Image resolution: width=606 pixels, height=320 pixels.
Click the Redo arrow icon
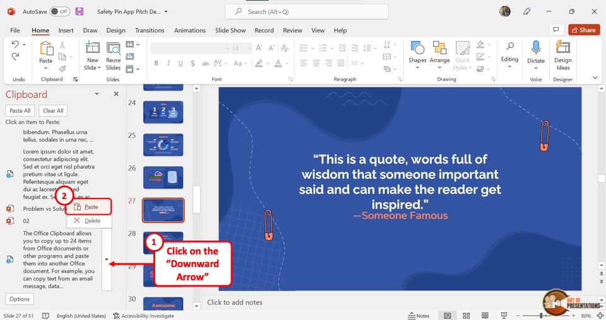15,57
